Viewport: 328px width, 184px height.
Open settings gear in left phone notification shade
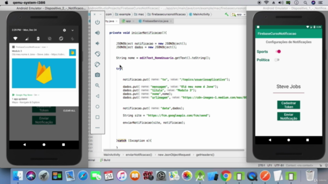[65, 30]
